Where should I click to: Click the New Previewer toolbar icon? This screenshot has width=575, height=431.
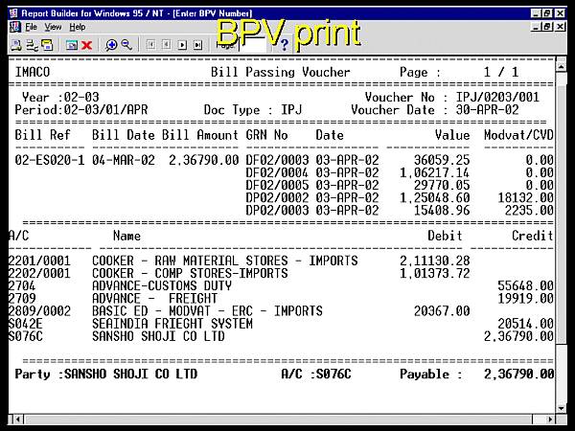pyautogui.click(x=72, y=45)
